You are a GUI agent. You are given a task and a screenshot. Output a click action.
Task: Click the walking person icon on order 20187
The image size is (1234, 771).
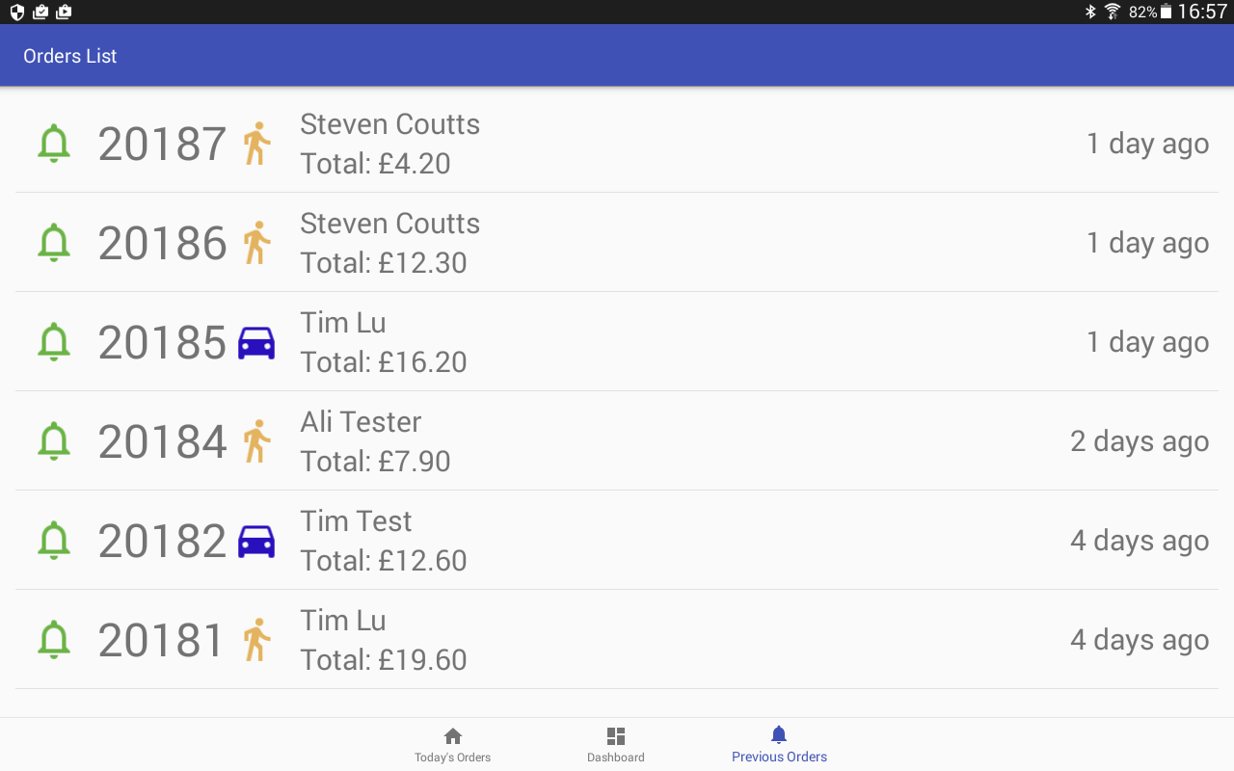(x=256, y=144)
